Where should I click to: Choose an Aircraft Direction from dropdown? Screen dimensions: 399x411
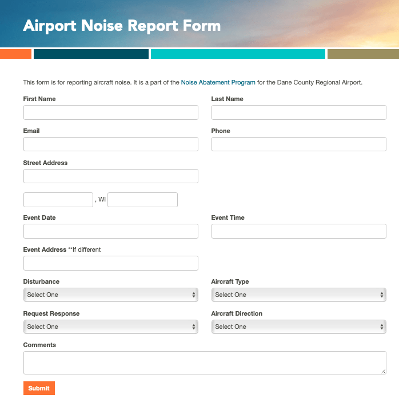click(x=299, y=327)
